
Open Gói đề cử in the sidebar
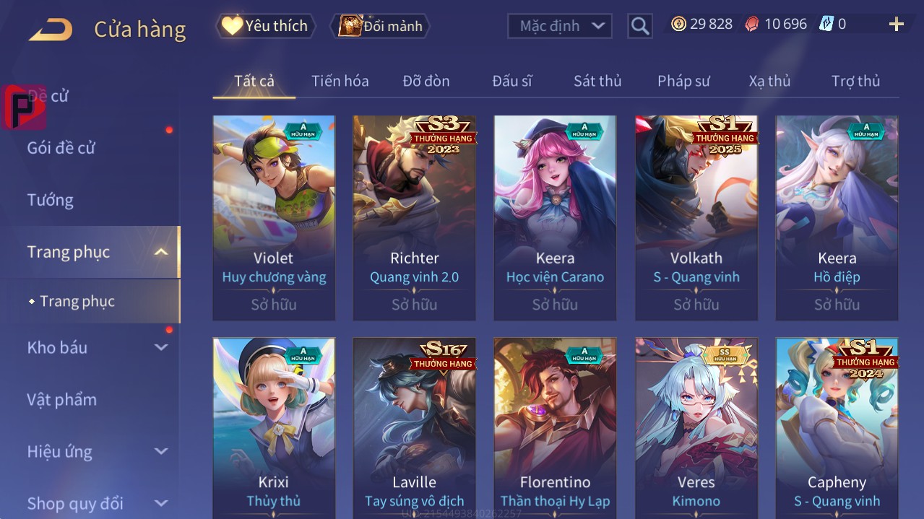pyautogui.click(x=61, y=148)
